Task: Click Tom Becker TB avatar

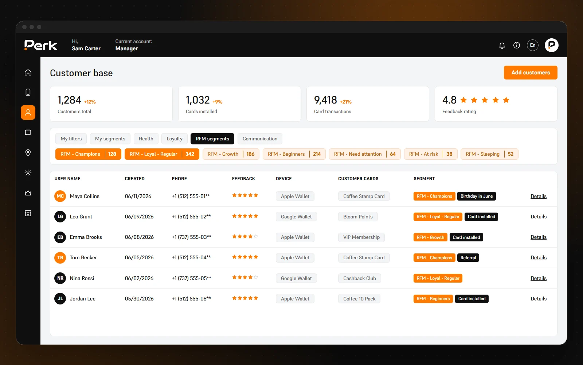Action: [60, 257]
